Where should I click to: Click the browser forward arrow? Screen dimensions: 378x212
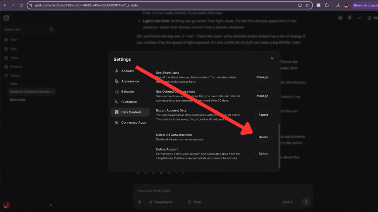pyautogui.click(x=13, y=5)
